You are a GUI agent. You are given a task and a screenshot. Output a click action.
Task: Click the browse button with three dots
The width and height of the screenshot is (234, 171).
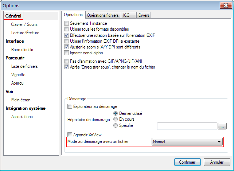click(222, 126)
